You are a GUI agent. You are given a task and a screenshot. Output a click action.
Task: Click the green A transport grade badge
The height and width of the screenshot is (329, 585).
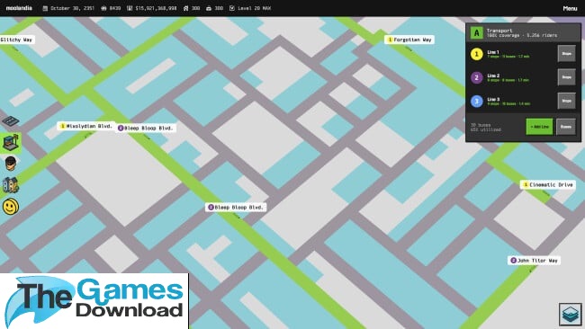[476, 33]
